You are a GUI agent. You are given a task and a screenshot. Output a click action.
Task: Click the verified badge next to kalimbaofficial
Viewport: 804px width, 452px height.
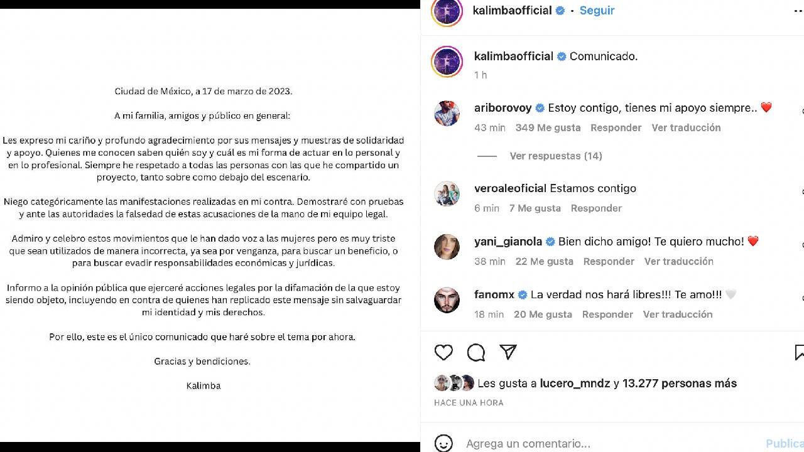tap(558, 10)
